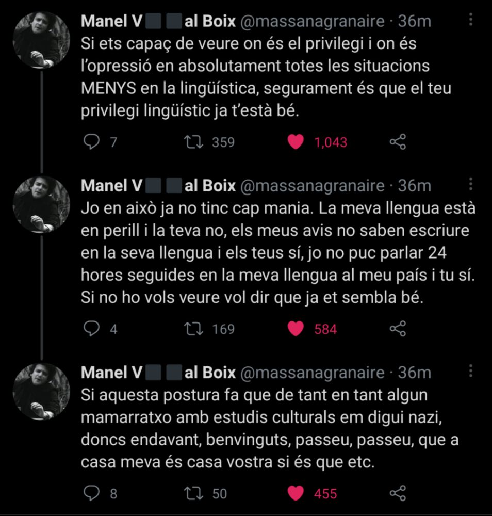This screenshot has height=516, width=492.
Task: Toggle the like on the 584-likes tweet
Action: pyautogui.click(x=296, y=329)
